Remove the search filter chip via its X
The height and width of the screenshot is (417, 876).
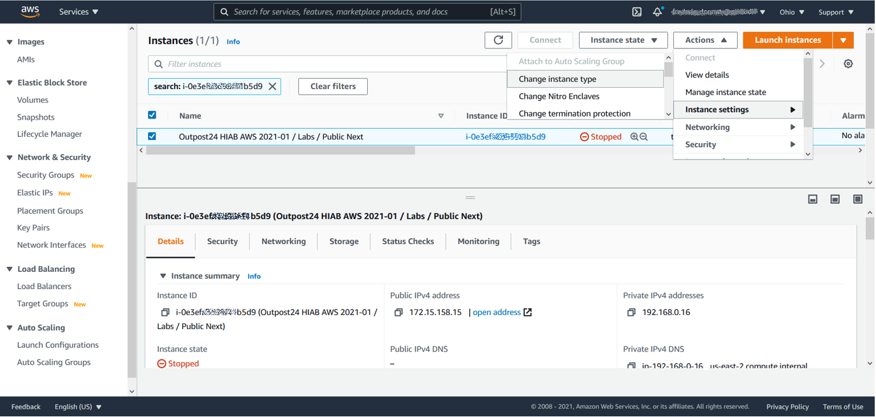coord(274,86)
